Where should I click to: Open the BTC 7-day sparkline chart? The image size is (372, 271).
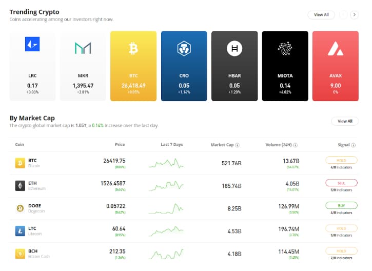(166, 163)
